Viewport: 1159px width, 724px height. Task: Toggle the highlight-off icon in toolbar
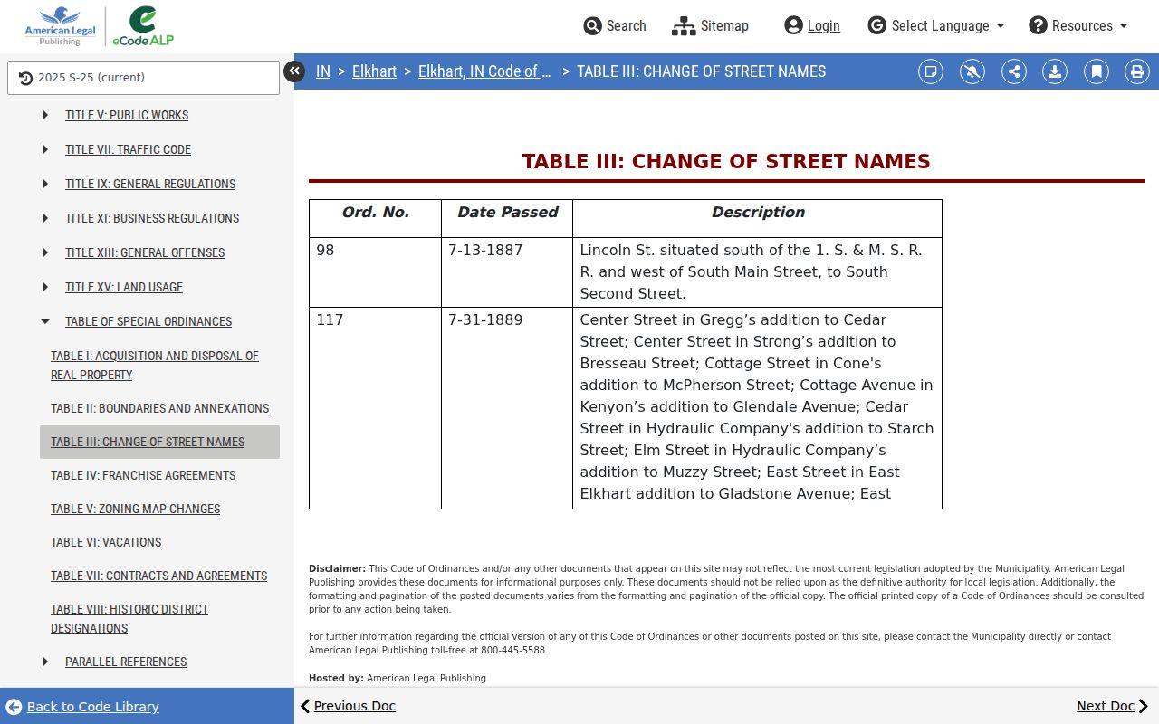(x=972, y=71)
